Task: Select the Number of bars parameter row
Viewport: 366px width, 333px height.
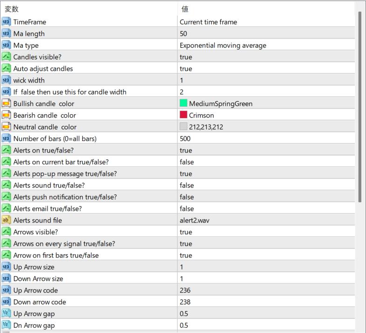Action: [55, 139]
